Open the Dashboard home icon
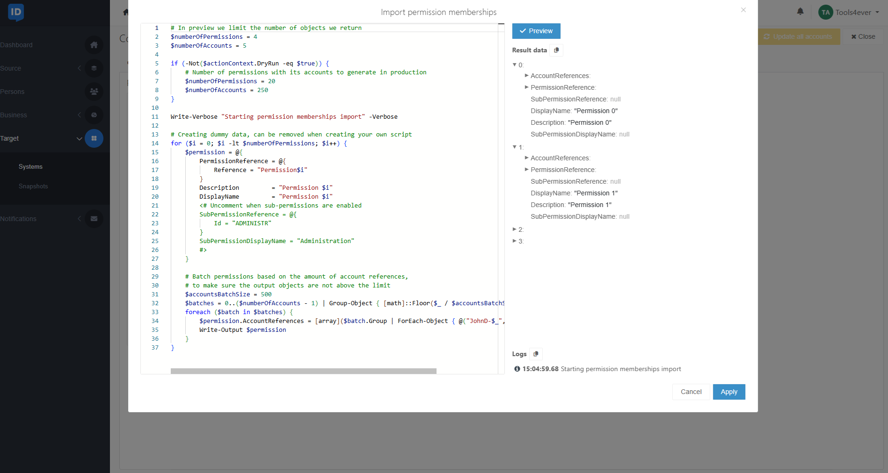Viewport: 888px width, 473px height. tap(94, 45)
